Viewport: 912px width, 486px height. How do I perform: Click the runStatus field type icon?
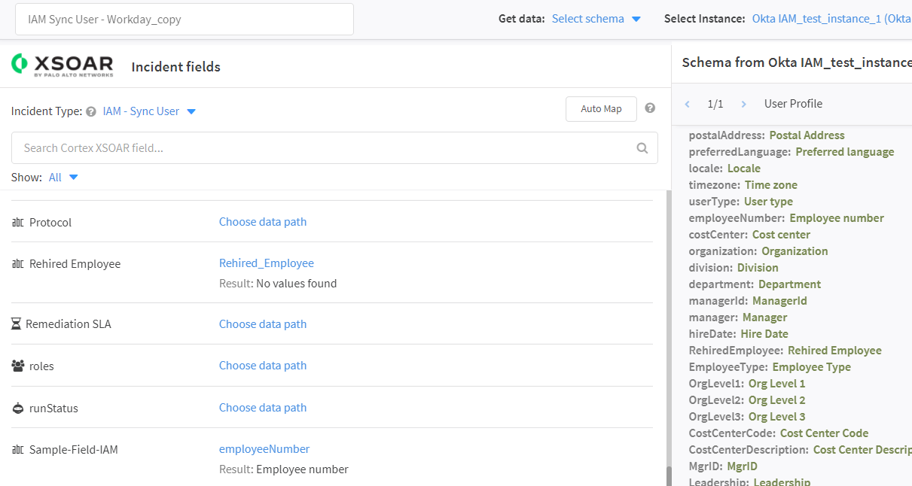(x=18, y=408)
